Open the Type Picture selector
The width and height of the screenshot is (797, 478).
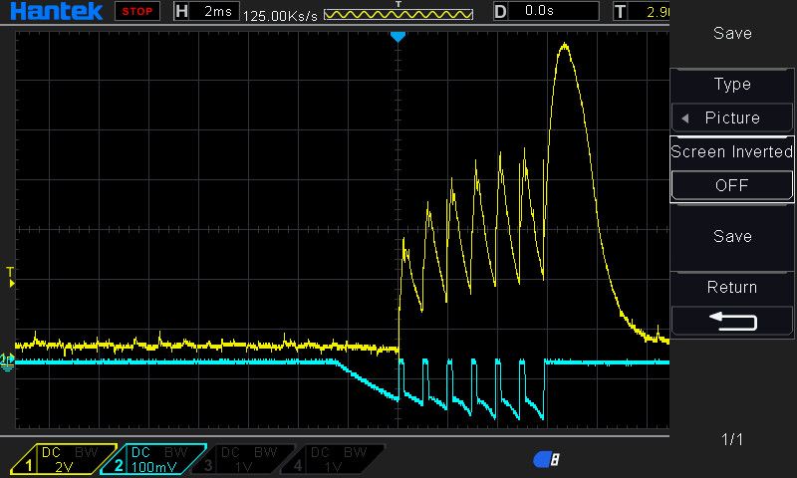(732, 118)
